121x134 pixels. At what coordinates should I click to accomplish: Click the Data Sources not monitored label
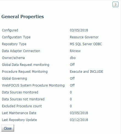[x=23, y=99]
